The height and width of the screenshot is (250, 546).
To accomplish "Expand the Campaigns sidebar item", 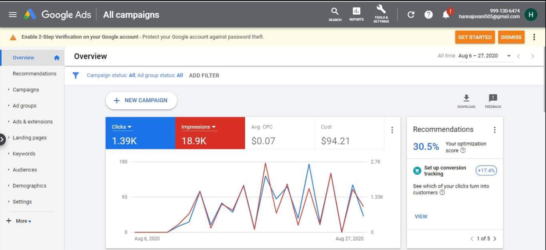I will 25,90.
